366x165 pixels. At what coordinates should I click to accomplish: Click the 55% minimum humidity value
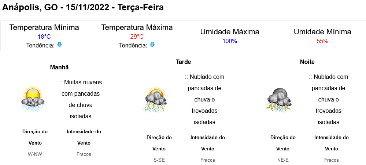(322, 41)
